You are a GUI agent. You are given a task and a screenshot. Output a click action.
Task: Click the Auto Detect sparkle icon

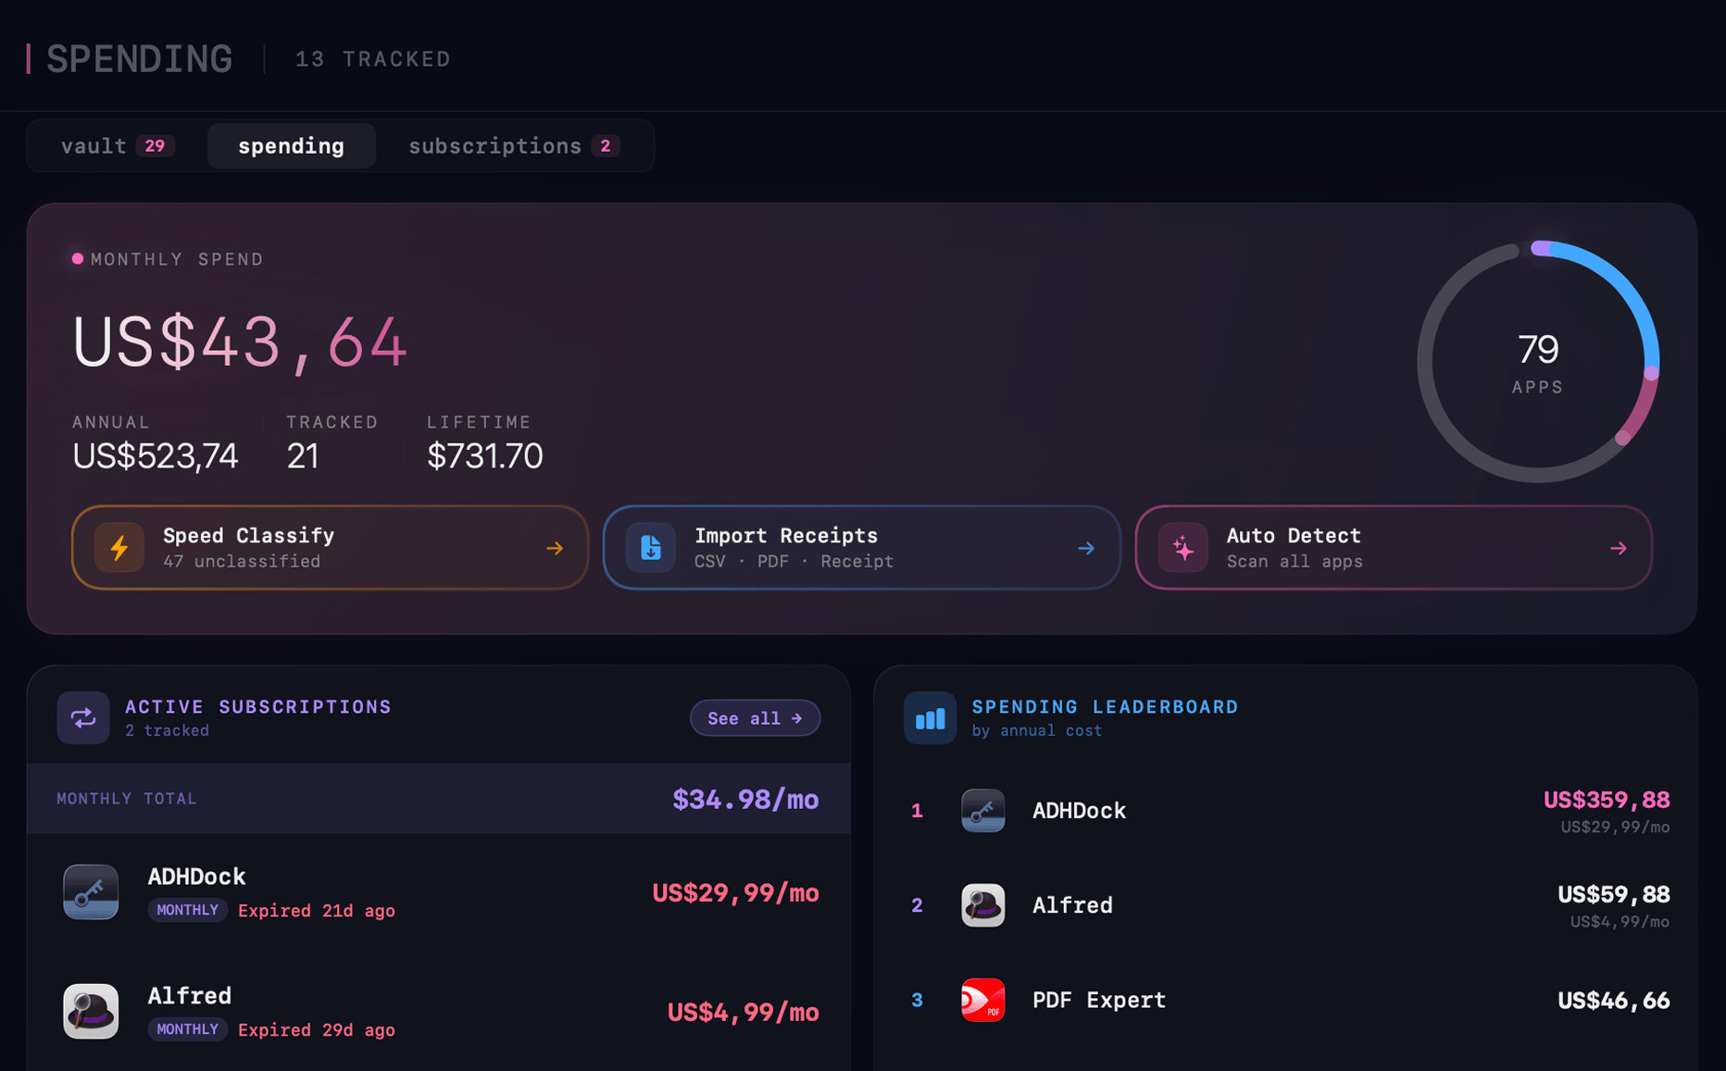[x=1183, y=548]
